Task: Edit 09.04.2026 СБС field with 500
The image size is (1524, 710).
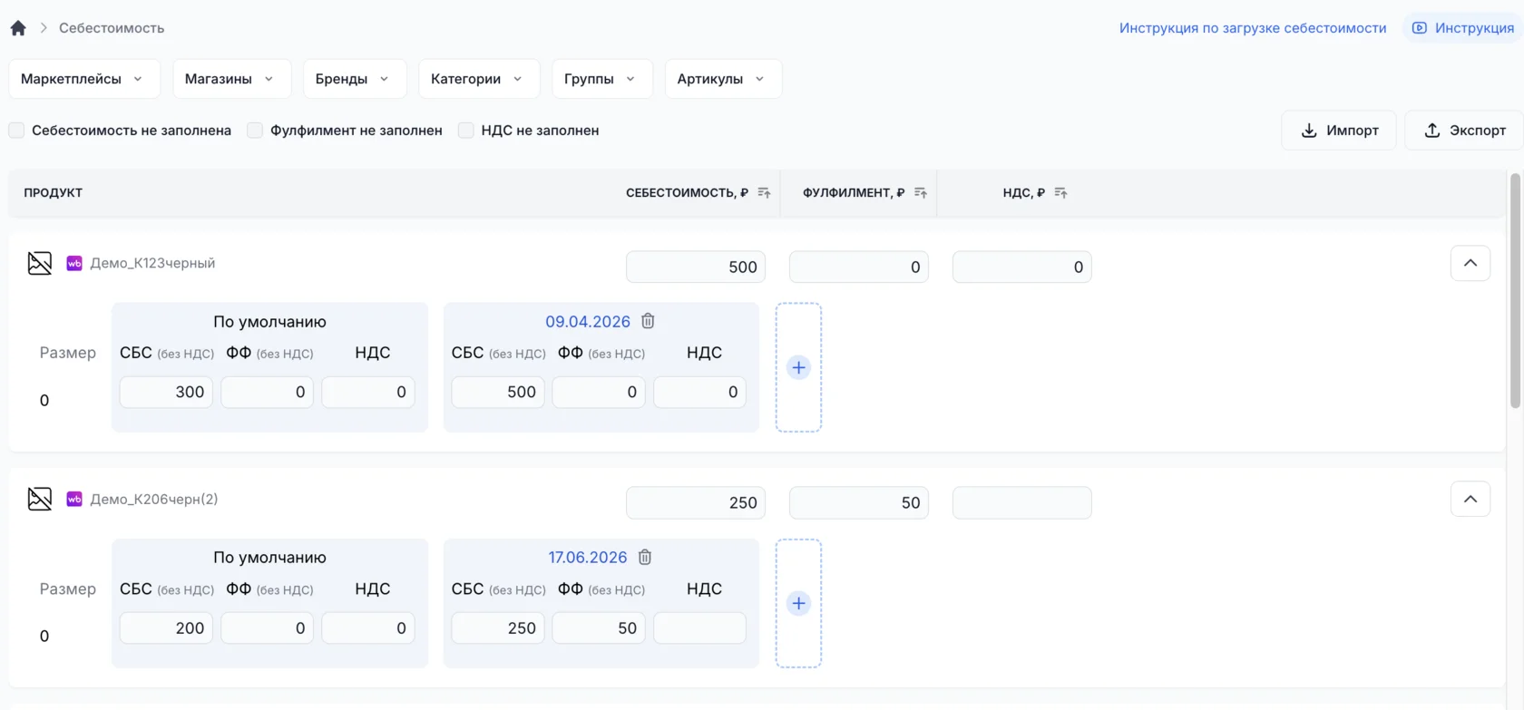Action: 498,392
